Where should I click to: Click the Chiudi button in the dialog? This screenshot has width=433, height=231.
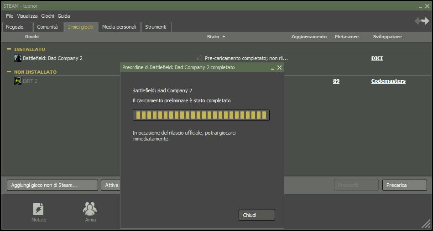pos(257,215)
